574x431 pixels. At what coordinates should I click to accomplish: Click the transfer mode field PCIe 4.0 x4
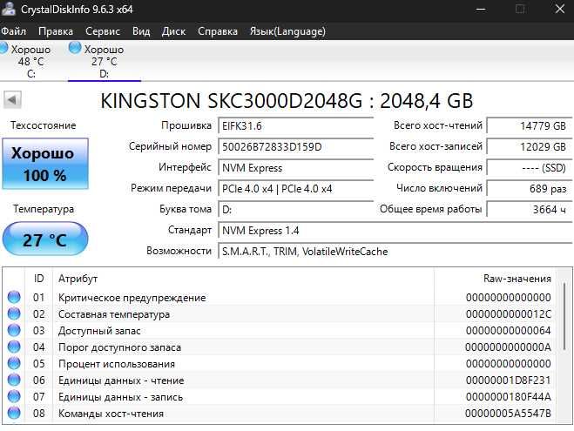(x=296, y=189)
